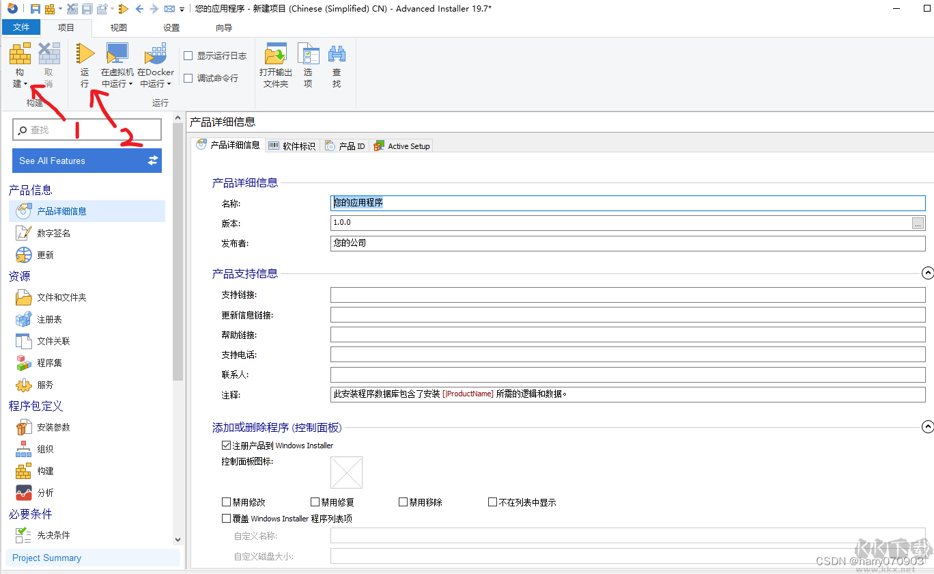This screenshot has height=574, width=934.
Task: Select Digital Signature (数字签名) sidebar item
Action: pos(53,233)
